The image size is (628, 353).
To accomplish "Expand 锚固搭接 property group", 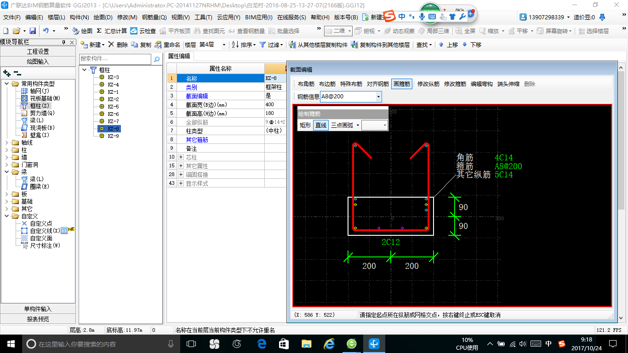I will tap(181, 175).
